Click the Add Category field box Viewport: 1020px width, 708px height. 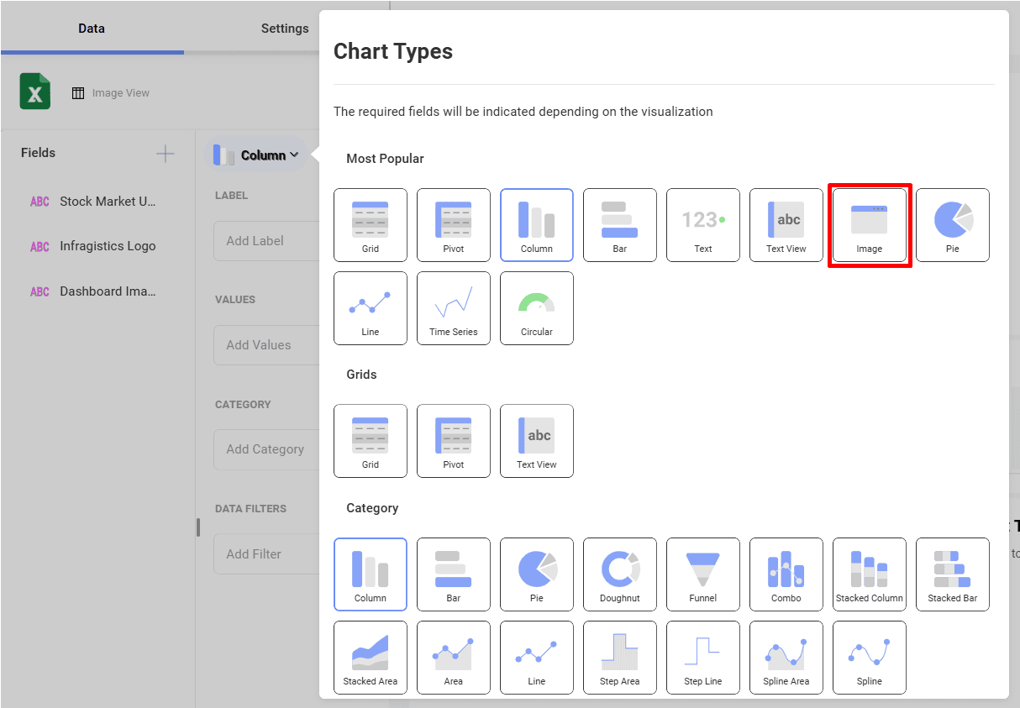266,449
